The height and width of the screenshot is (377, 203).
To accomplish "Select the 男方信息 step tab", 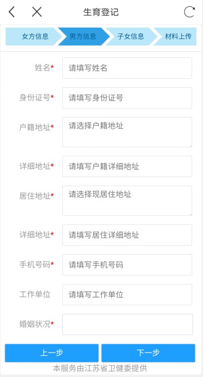I will point(83,36).
